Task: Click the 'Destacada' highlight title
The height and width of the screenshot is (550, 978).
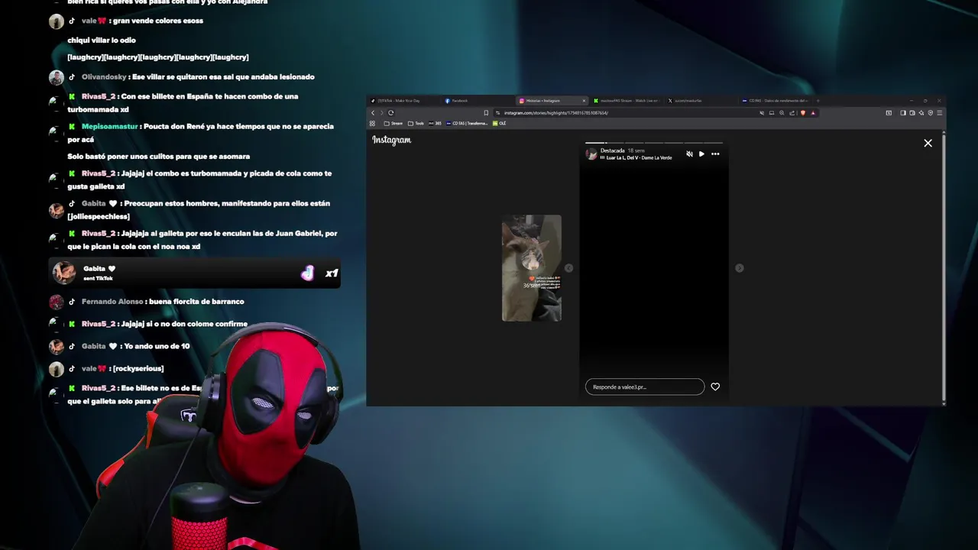Action: [x=612, y=150]
